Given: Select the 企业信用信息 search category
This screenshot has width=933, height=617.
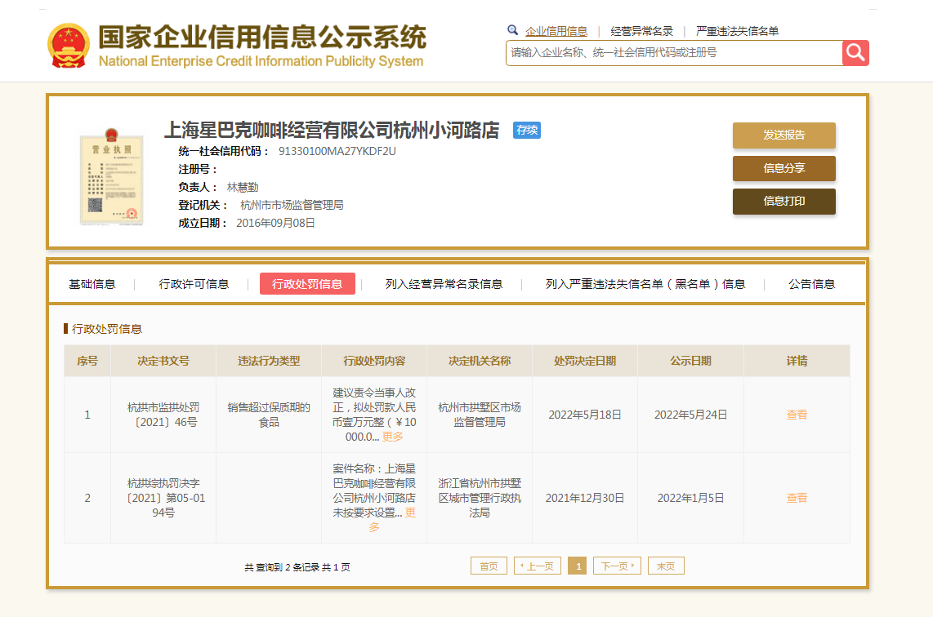Looking at the screenshot, I should point(556,32).
